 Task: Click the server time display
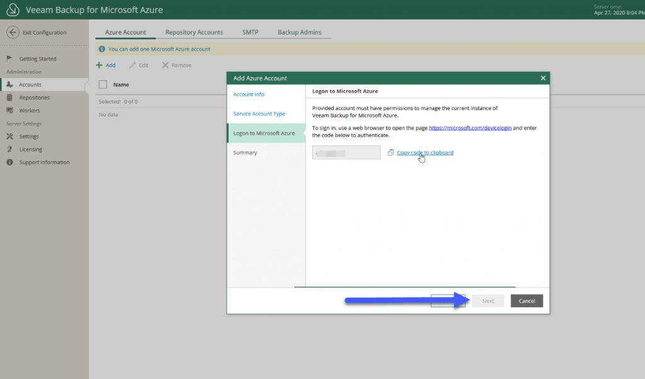coord(619,10)
